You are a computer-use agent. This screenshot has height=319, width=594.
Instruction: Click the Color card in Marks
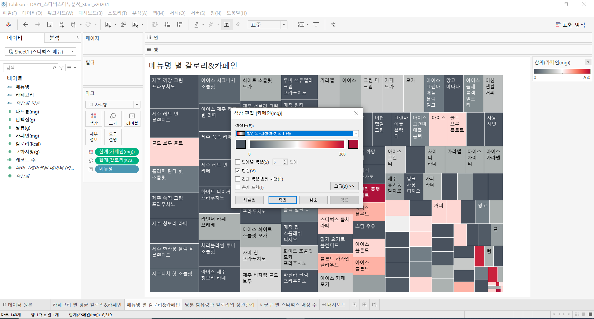[94, 119]
